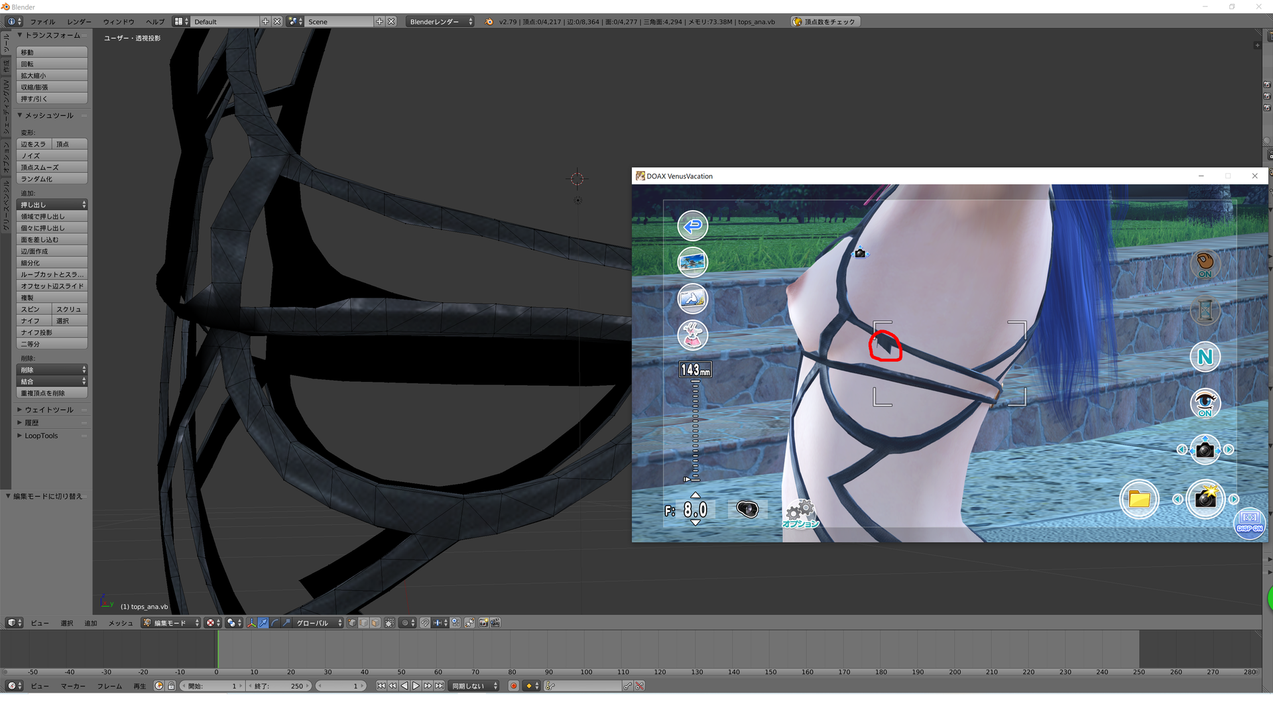Screen dimensions: 1273x716
Task: Take a photo with the flash camera shutter icon
Action: pyautogui.click(x=1205, y=499)
